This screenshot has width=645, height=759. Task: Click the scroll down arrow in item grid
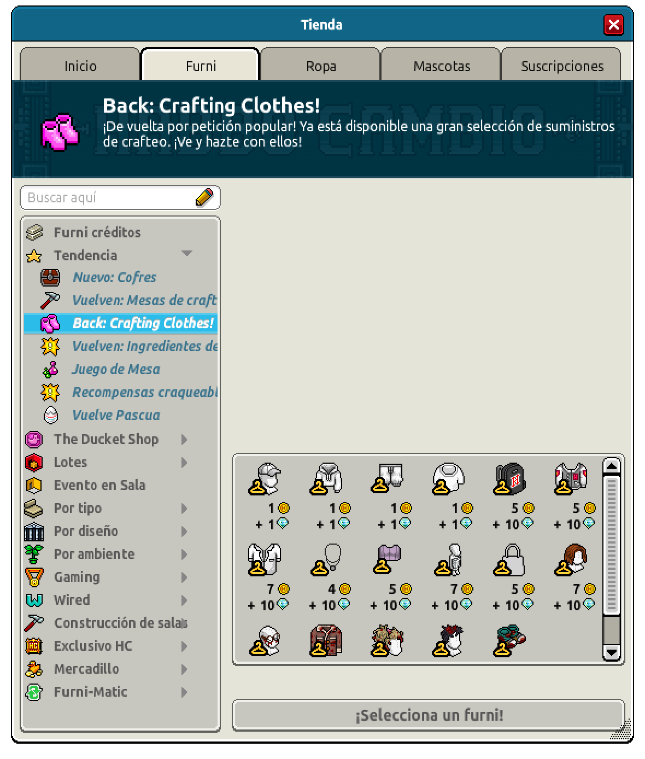pos(612,652)
